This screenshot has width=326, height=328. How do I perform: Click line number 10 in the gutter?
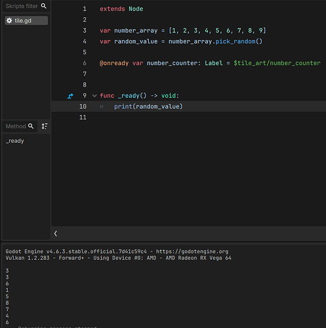83,106
